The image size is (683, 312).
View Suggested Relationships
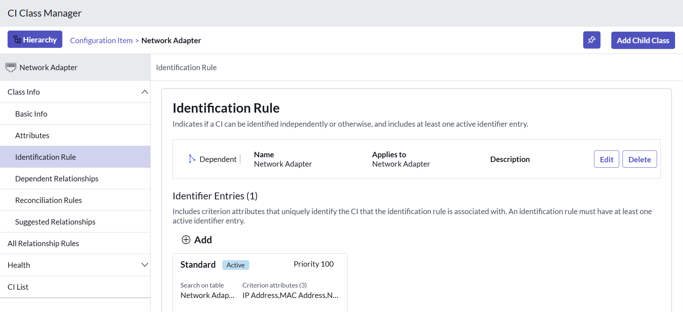click(55, 222)
